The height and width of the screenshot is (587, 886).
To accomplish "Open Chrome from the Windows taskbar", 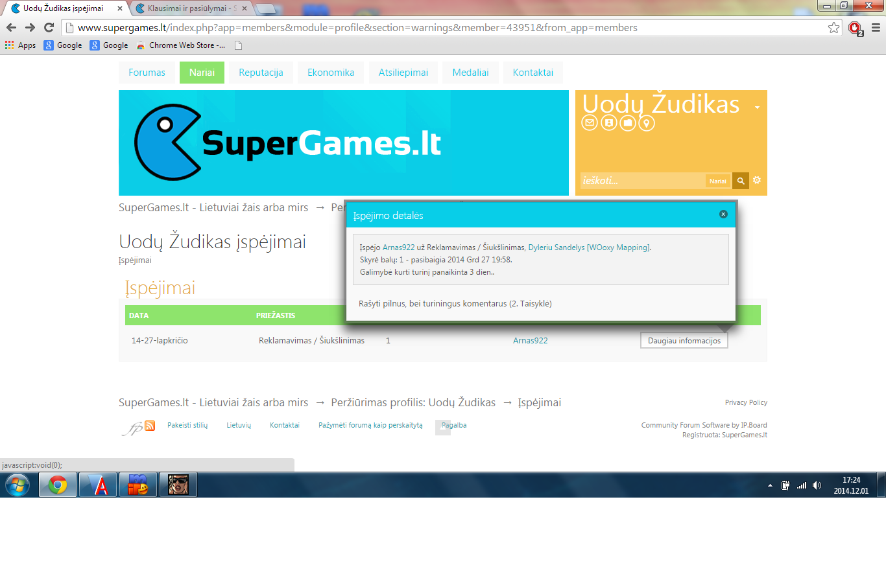I will tap(58, 485).
